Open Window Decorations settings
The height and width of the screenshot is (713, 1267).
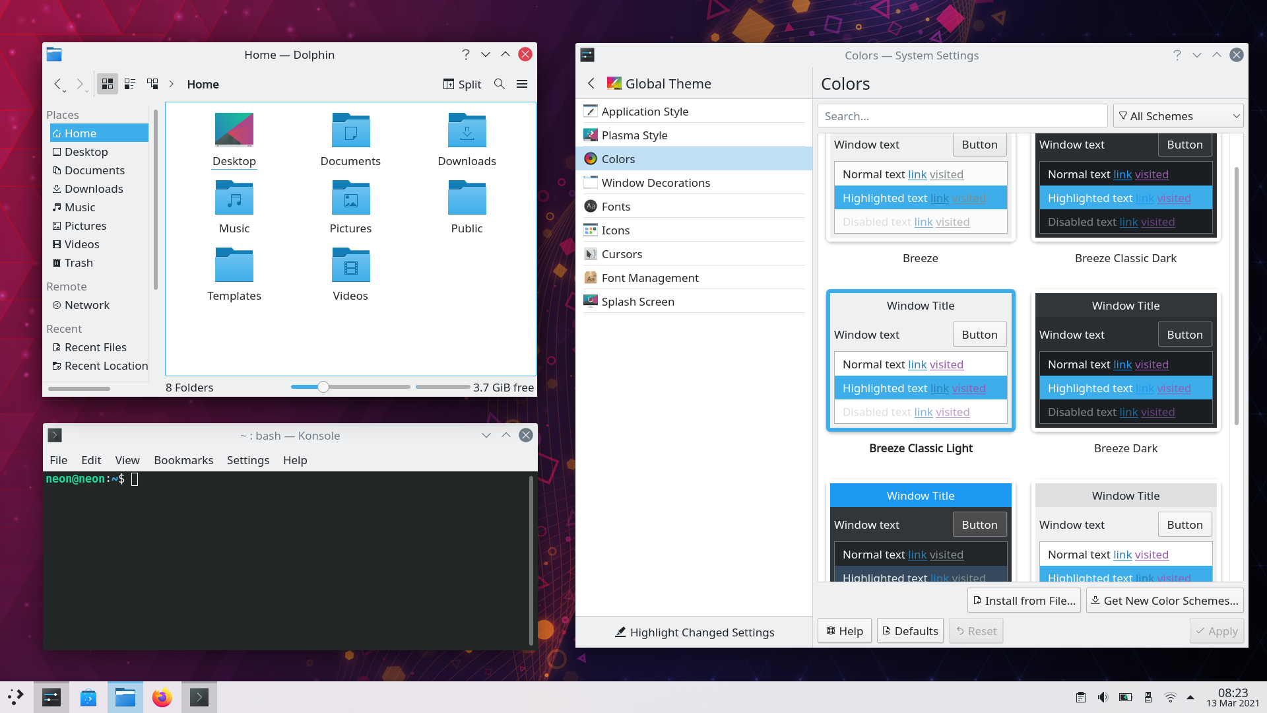[694, 183]
